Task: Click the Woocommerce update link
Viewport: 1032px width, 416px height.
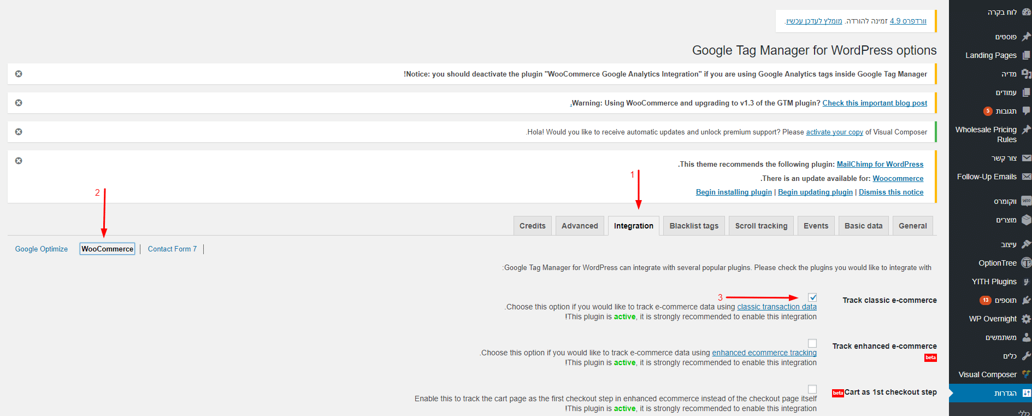Action: tap(898, 178)
